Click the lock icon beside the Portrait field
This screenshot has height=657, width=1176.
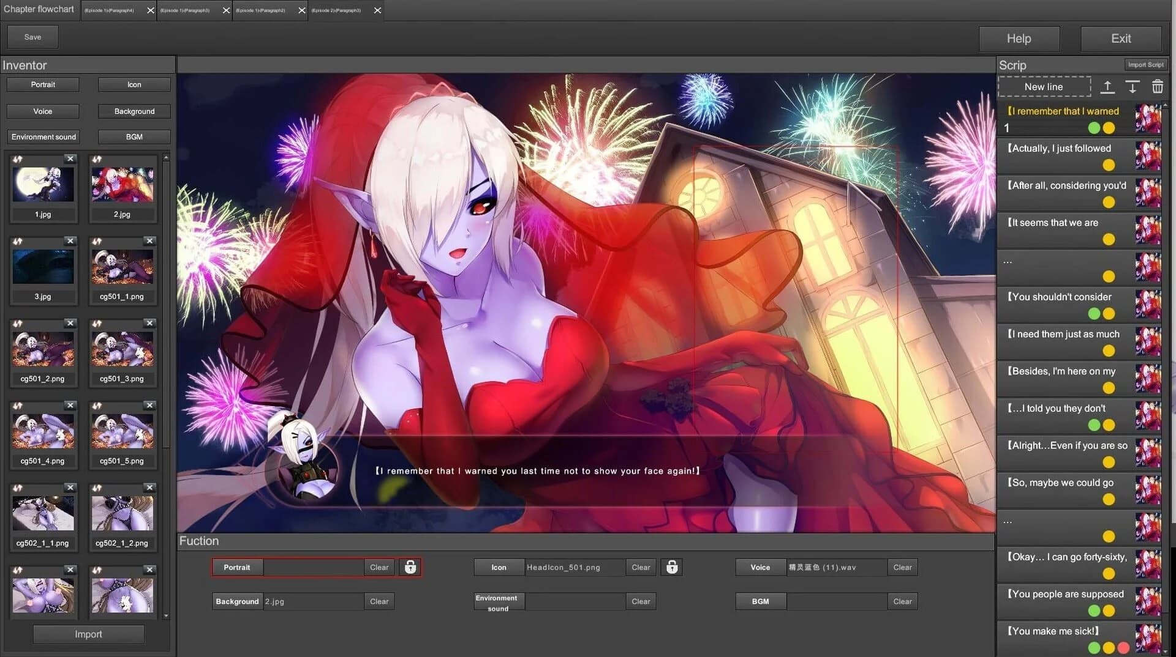(410, 567)
